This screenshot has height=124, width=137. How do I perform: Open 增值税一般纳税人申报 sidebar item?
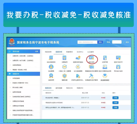(x=19, y=70)
